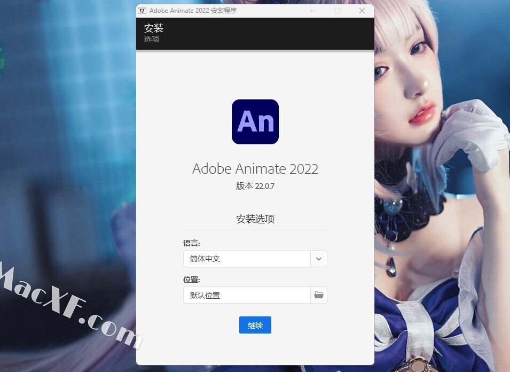Click the Animate 'An' application logo
This screenshot has width=510, height=372.
coord(255,122)
